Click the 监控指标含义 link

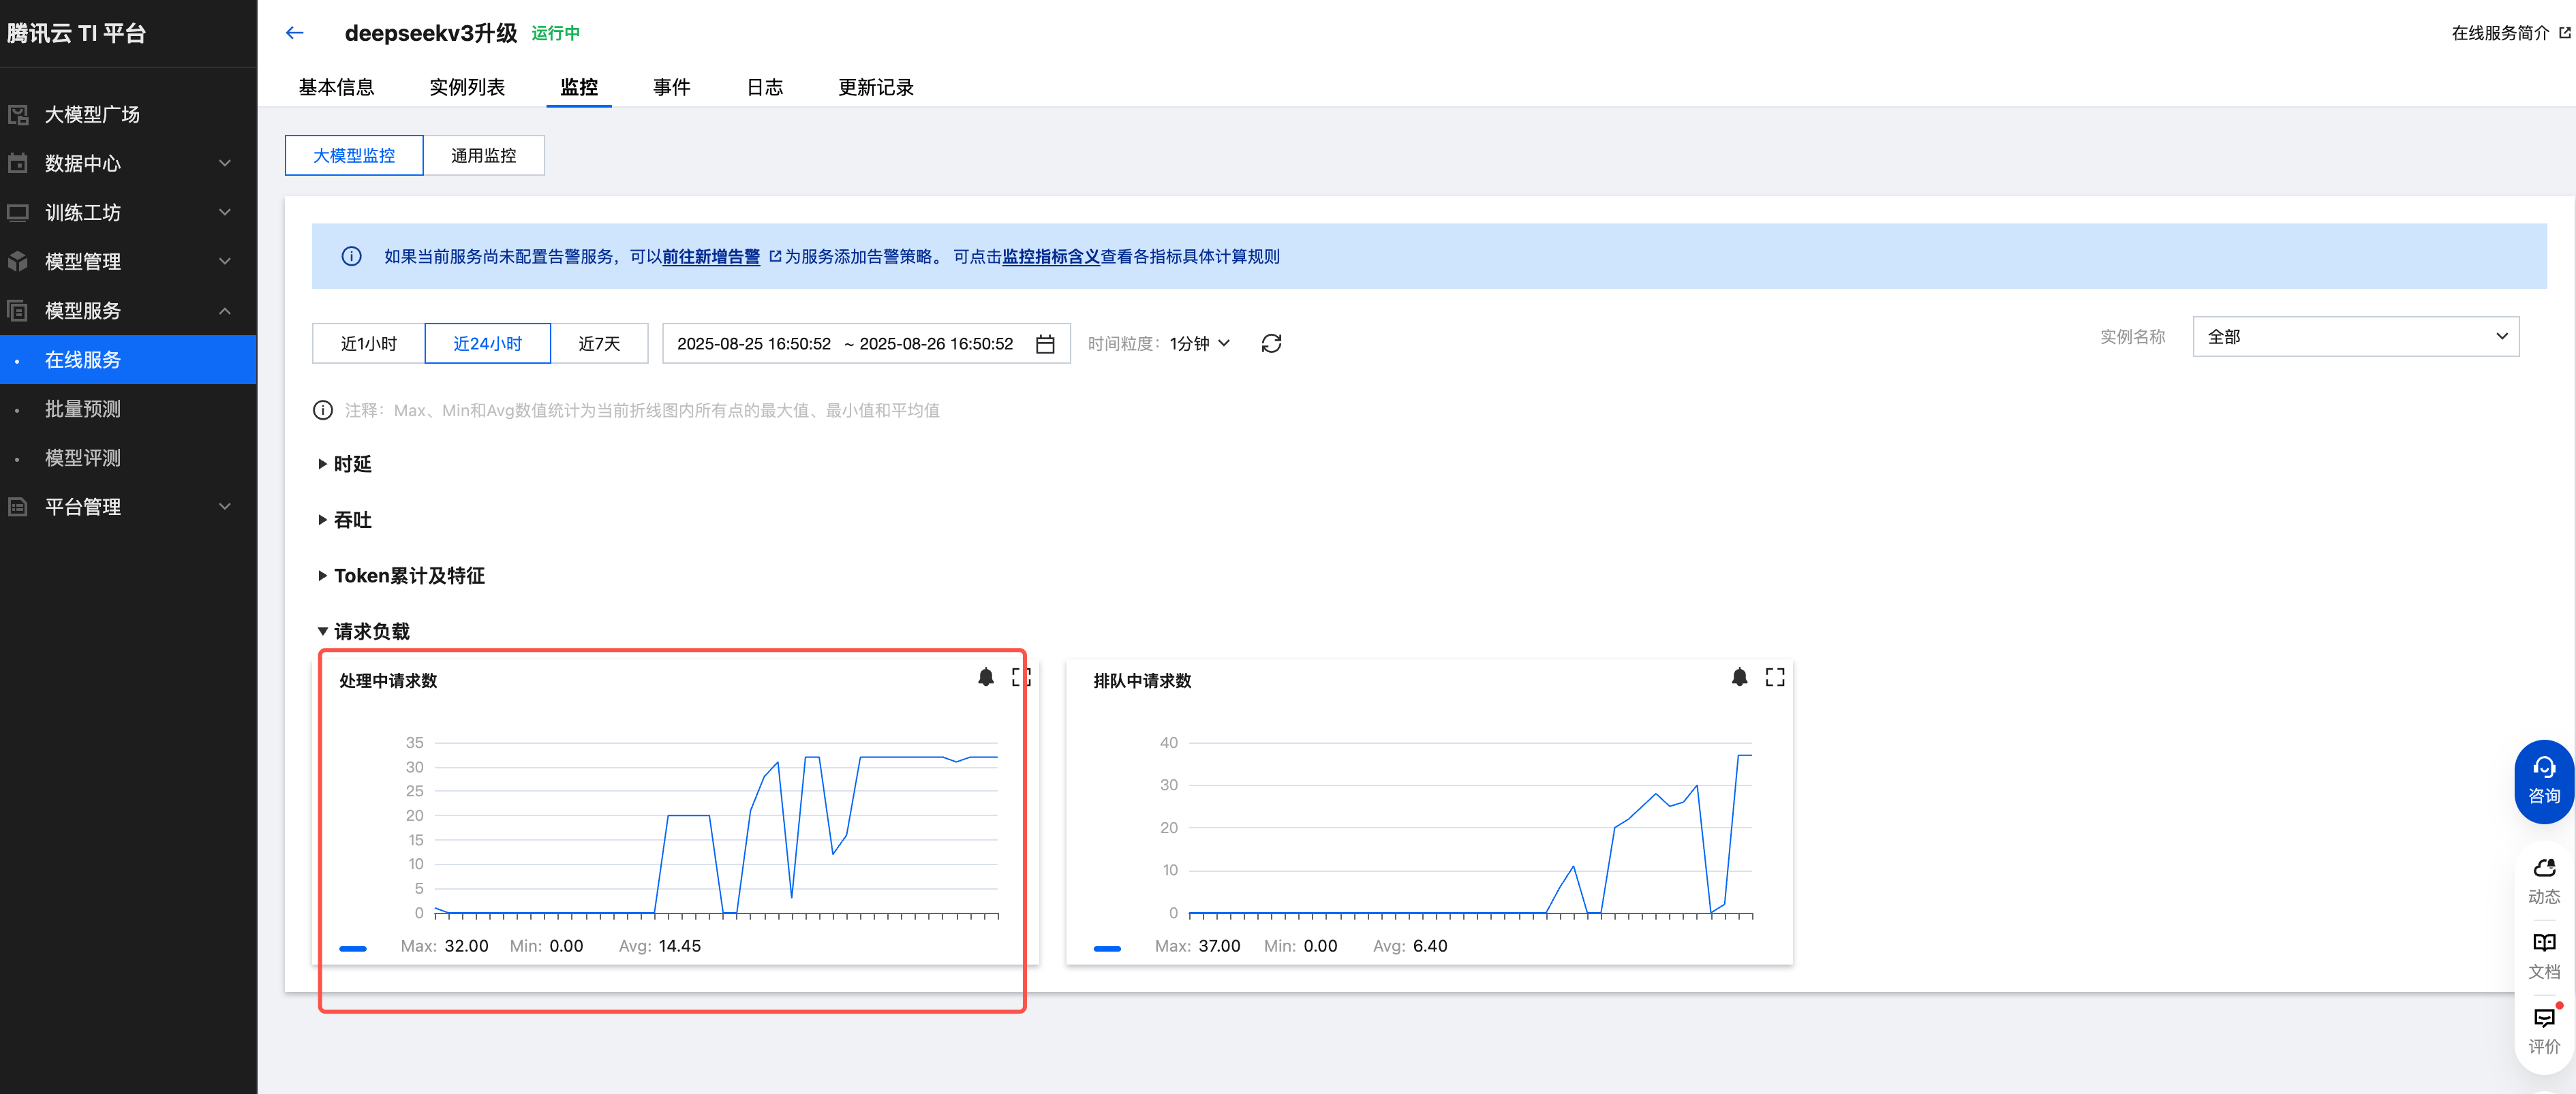coord(1050,257)
